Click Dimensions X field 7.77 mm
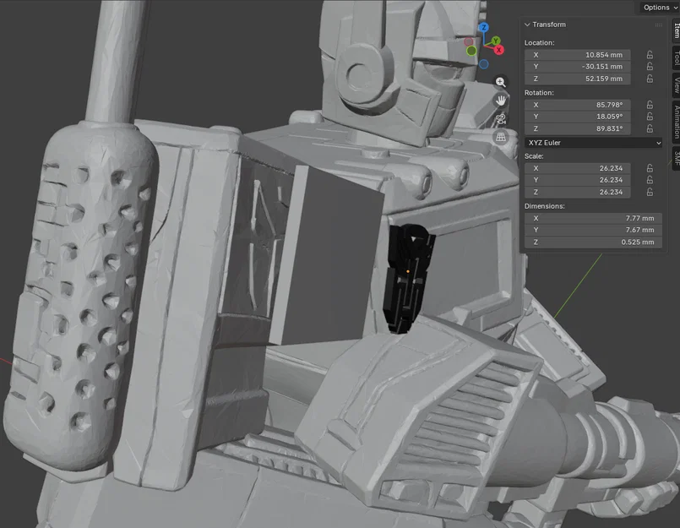The height and width of the screenshot is (528, 680). coord(593,218)
